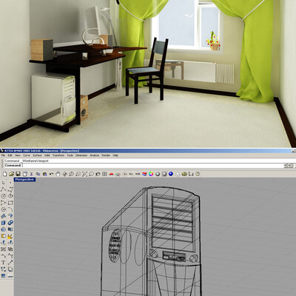
Task: Click the blue render sphere icon
Action: pos(171,174)
